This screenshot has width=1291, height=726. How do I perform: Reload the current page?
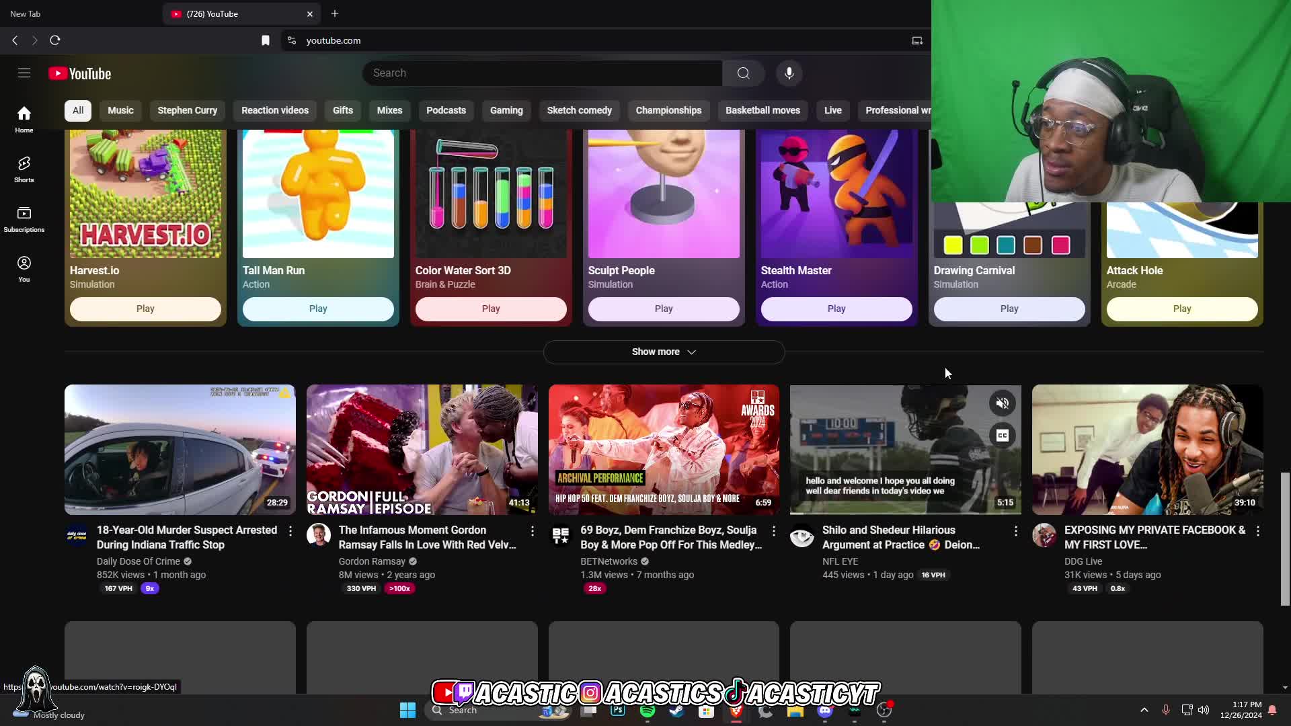tap(55, 40)
